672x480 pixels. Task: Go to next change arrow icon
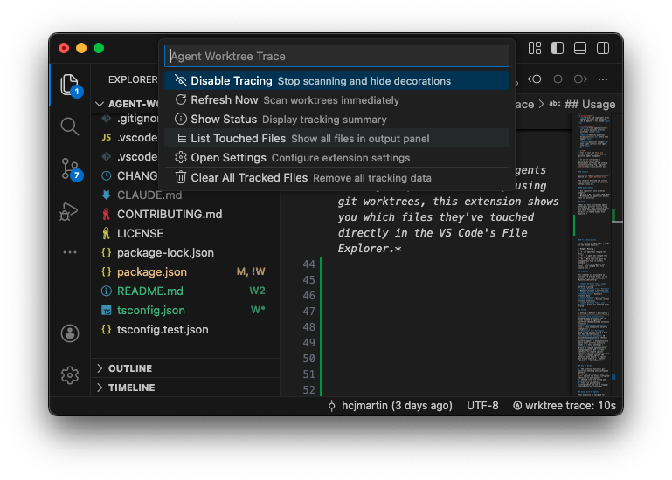[x=580, y=79]
